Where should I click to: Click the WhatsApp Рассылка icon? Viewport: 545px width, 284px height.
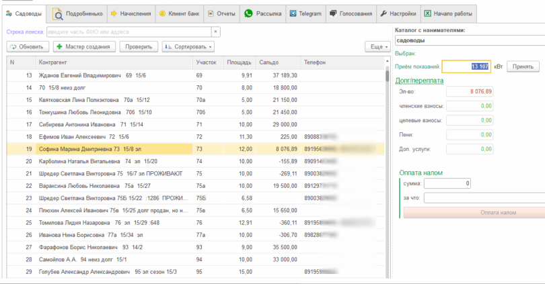click(x=249, y=13)
